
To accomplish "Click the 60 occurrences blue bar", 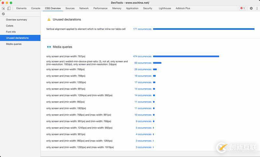I will coord(157,63).
